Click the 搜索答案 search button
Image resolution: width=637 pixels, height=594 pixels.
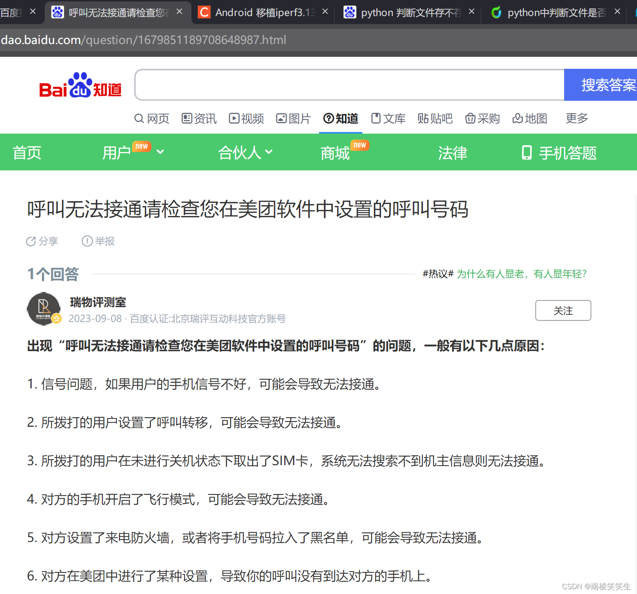coord(601,85)
